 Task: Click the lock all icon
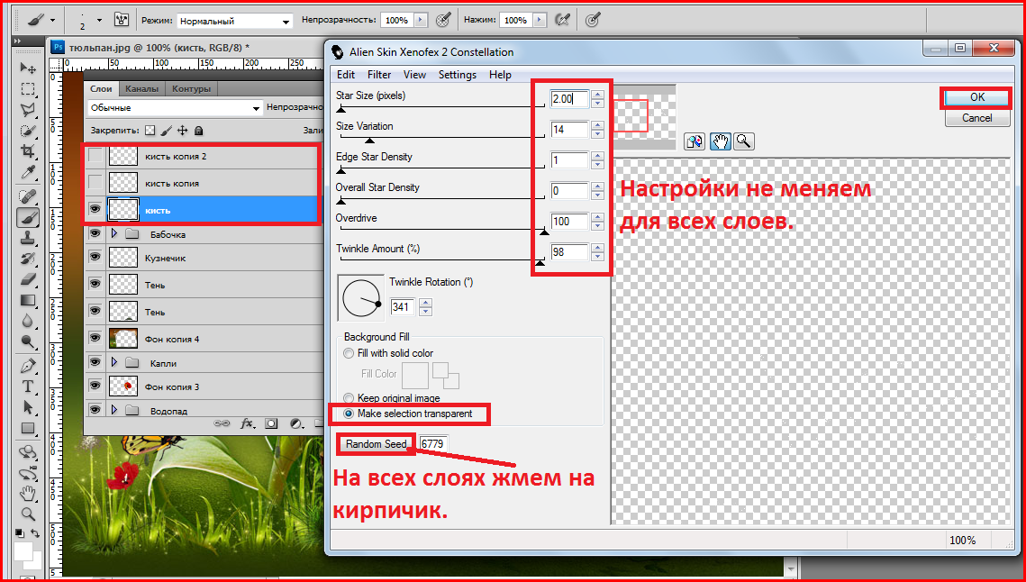coord(199,131)
